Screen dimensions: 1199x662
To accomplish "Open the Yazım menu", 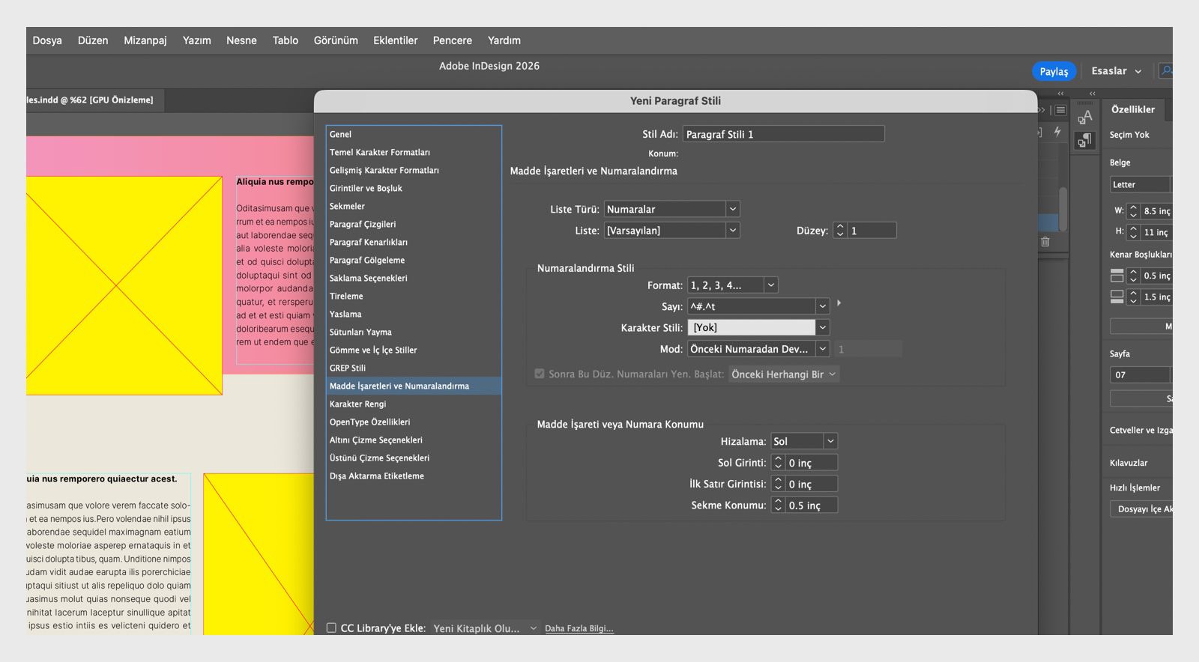I will (x=197, y=40).
